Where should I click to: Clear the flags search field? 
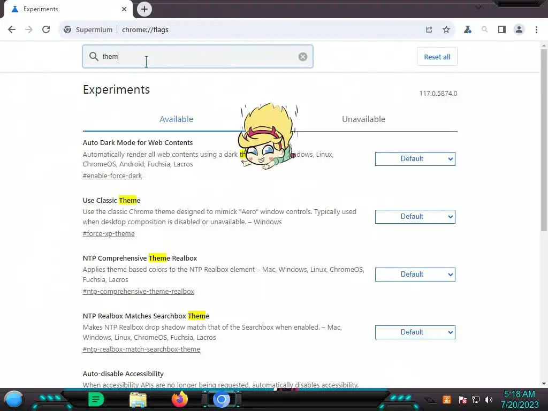tap(303, 57)
